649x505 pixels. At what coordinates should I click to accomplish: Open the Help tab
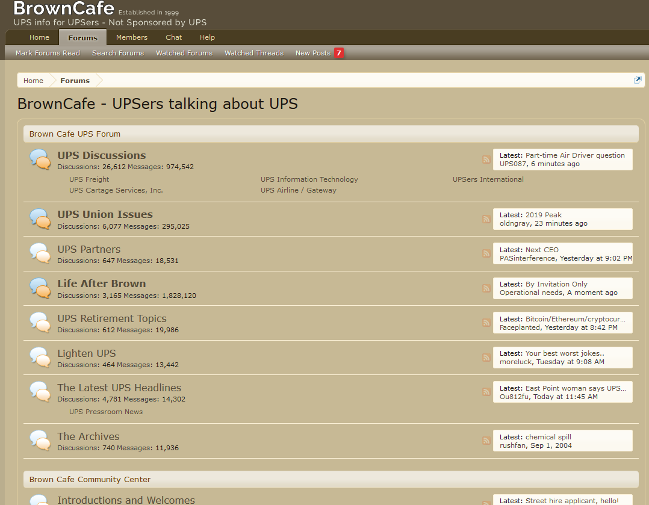pyautogui.click(x=207, y=37)
